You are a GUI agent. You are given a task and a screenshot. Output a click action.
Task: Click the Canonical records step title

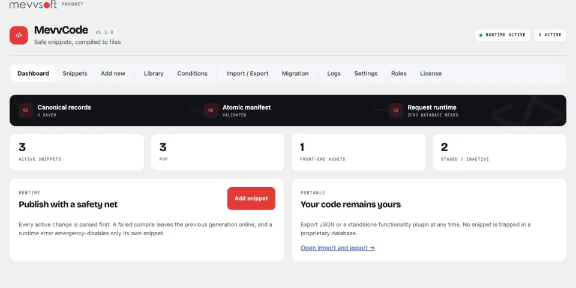coord(64,107)
